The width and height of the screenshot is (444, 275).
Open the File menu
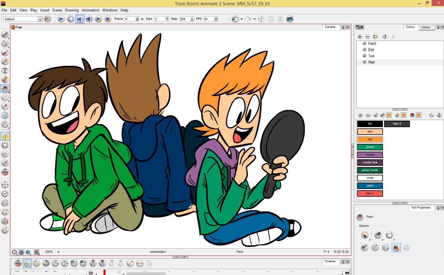click(4, 10)
